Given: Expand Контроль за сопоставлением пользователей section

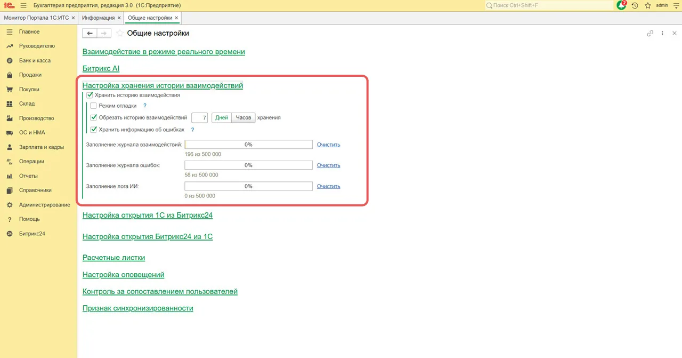Looking at the screenshot, I should click(160, 291).
